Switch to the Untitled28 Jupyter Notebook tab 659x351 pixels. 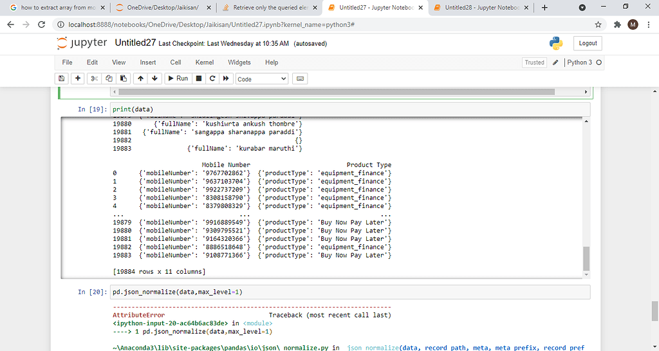click(x=479, y=8)
